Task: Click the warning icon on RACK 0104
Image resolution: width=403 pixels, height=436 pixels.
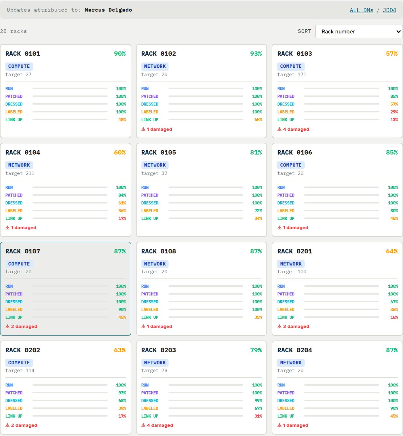Action: click(x=7, y=228)
